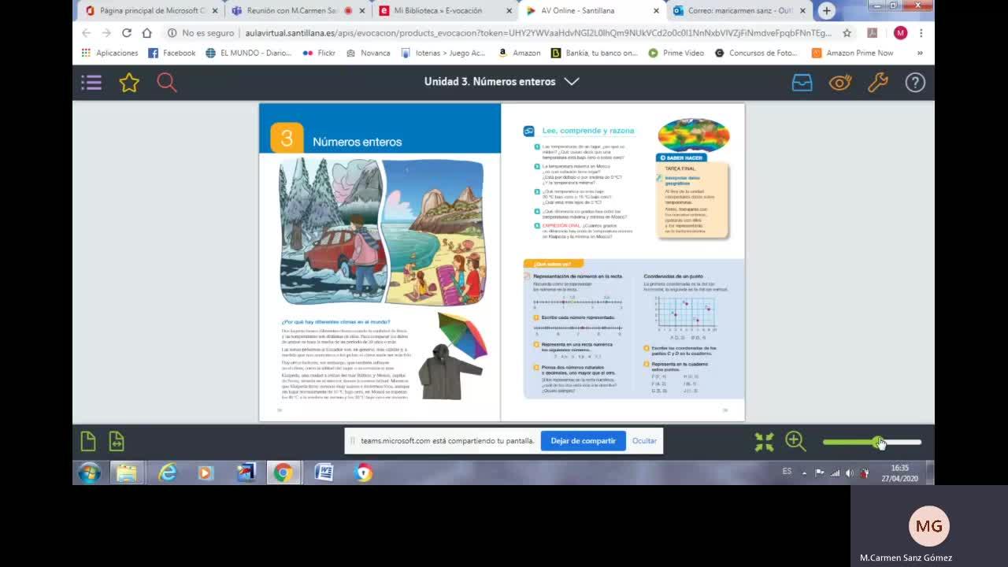Toggle full-screen mode icon
The height and width of the screenshot is (567, 1008).
coord(764,442)
